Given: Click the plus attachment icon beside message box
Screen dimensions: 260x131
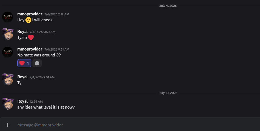Looking at the screenshot, I should [8, 125].
